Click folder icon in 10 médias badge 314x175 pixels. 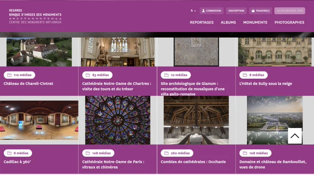point(166,75)
